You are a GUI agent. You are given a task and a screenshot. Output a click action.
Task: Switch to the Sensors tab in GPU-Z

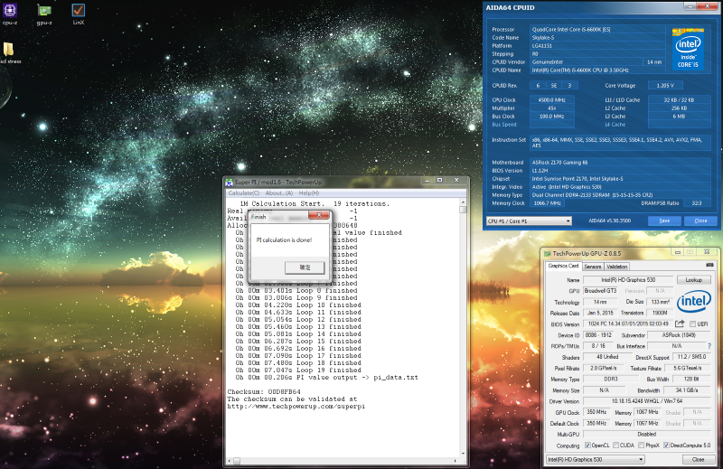[x=593, y=267]
